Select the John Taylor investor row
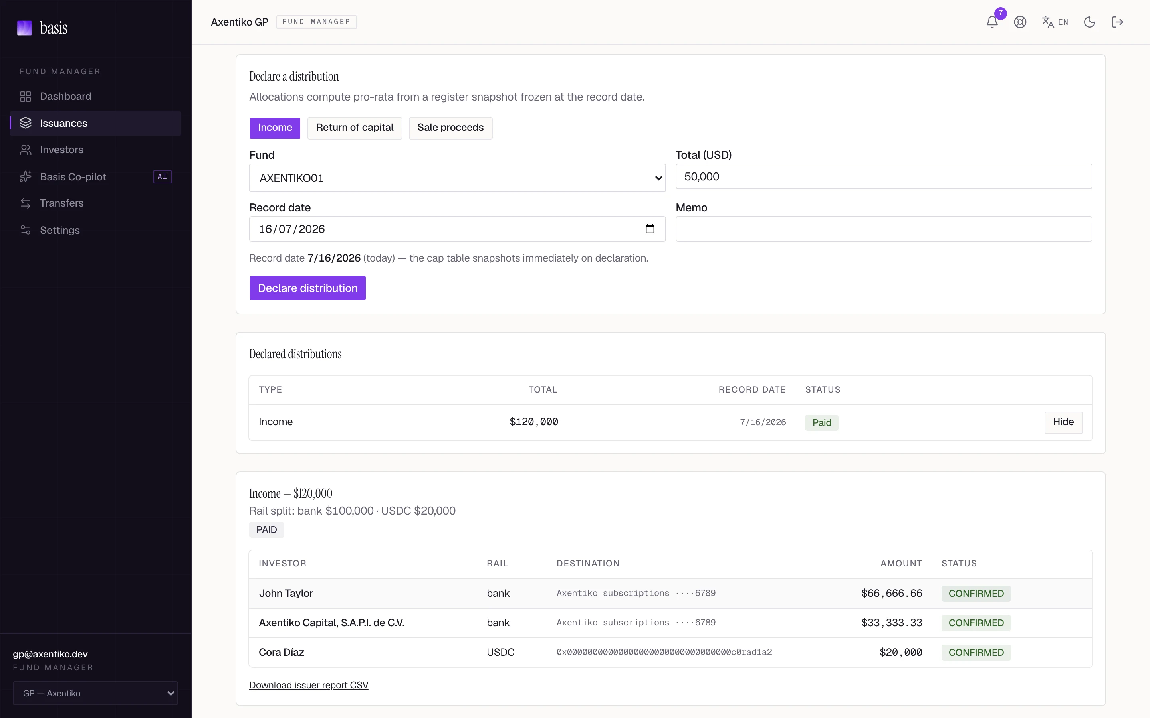 click(670, 594)
